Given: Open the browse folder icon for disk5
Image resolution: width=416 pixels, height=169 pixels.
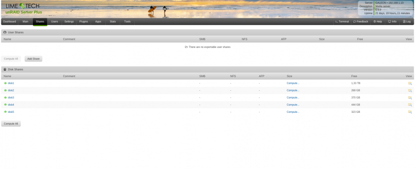Looking at the screenshot, I should pyautogui.click(x=410, y=112).
